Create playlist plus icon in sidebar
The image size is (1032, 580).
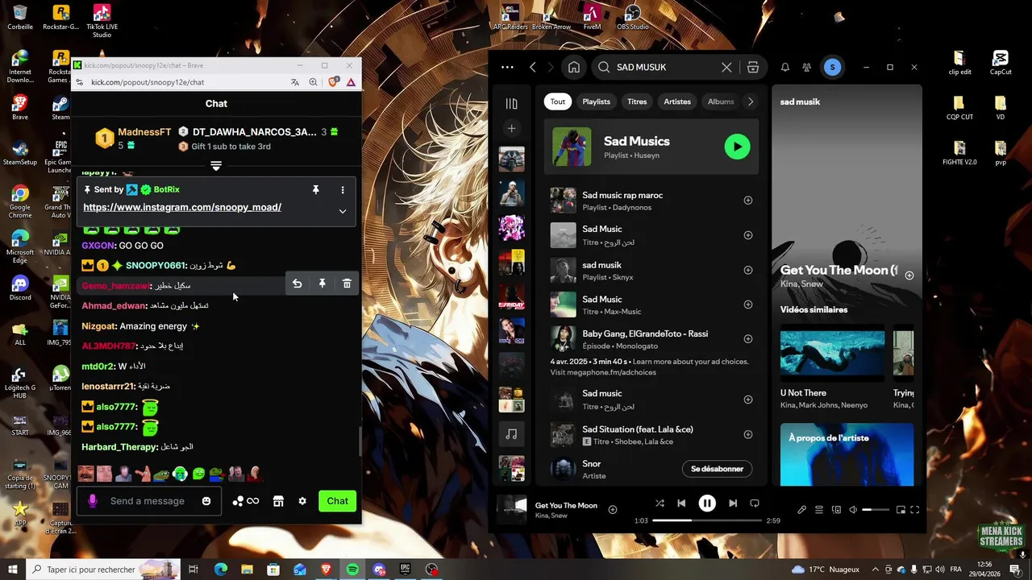[x=511, y=128]
